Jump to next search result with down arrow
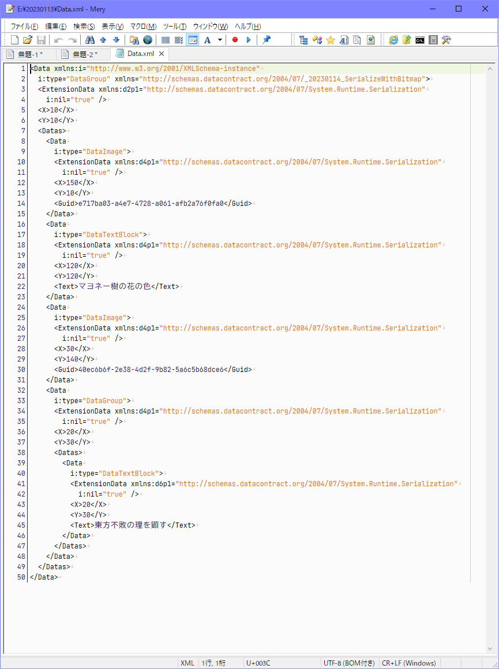 click(116, 39)
